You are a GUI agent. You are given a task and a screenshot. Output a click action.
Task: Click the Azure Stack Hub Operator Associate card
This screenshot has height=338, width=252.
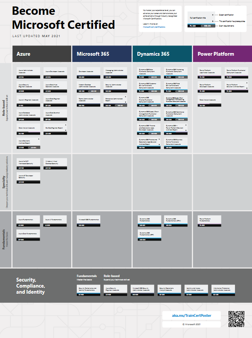(55, 87)
